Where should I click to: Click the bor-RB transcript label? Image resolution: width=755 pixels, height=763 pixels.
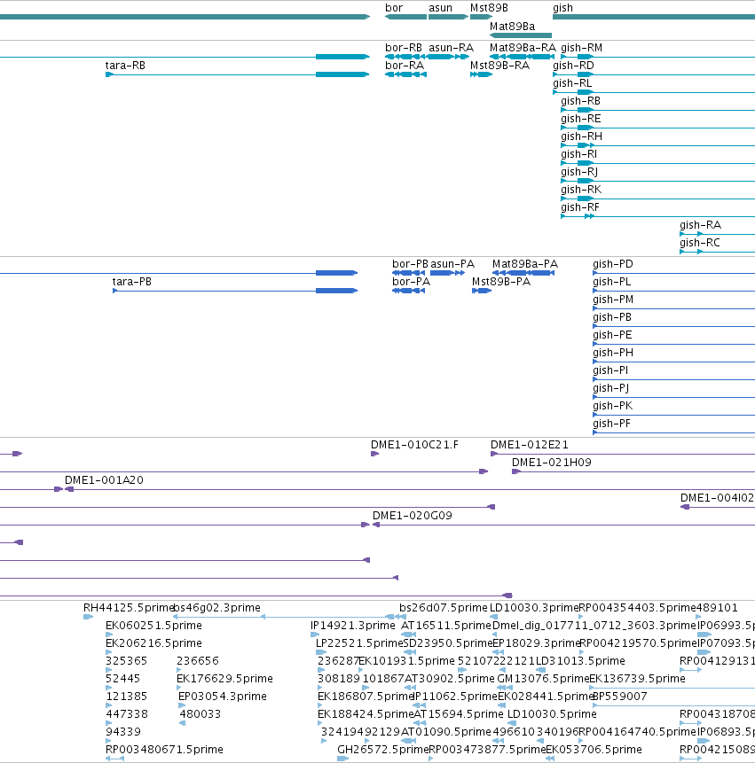[x=404, y=48]
